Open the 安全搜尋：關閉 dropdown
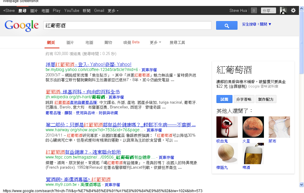Viewport: 304px width, 193px height. [256, 24]
